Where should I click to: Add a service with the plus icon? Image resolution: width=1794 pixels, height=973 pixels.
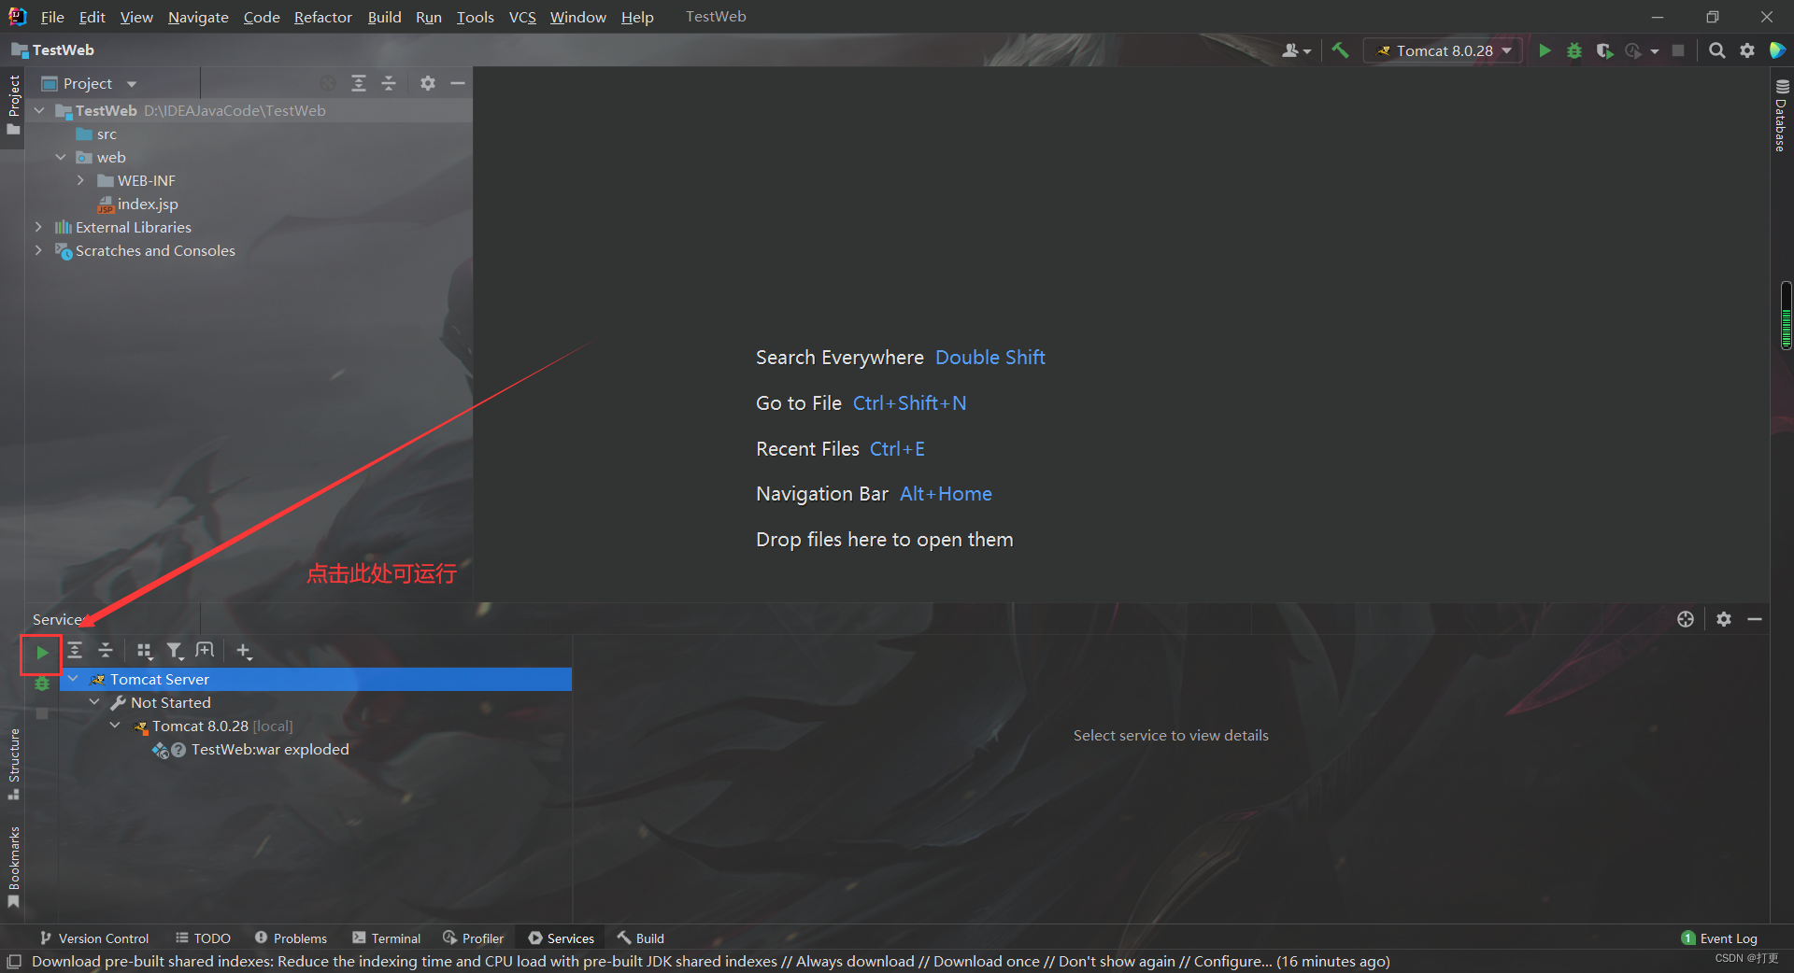point(244,651)
